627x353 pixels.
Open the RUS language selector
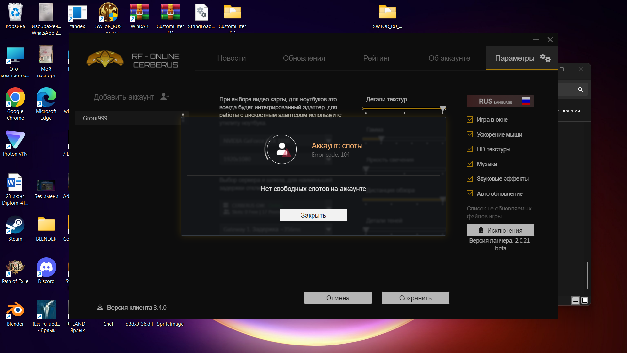pyautogui.click(x=500, y=101)
